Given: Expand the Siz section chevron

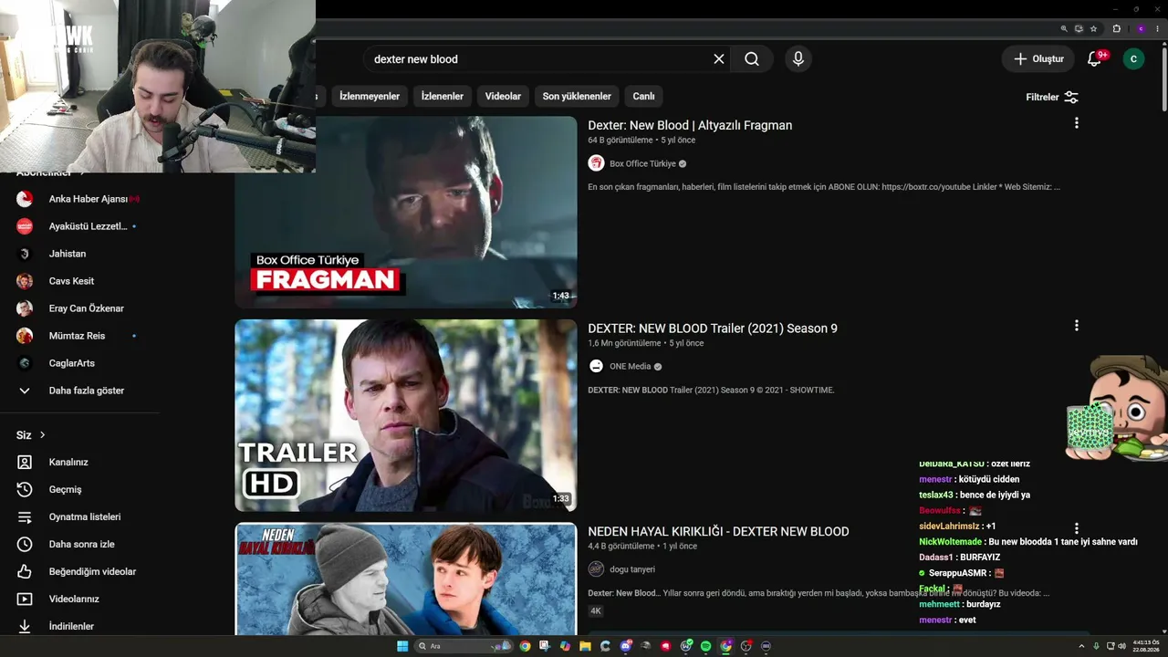Looking at the screenshot, I should pos(42,435).
